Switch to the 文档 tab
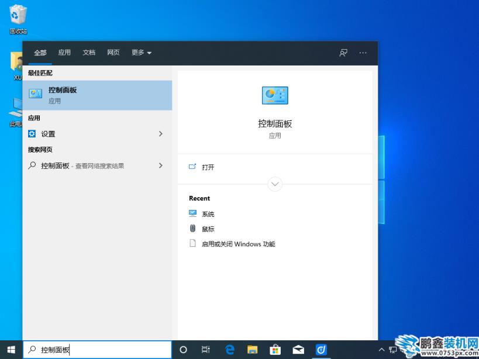The height and width of the screenshot is (359, 479). [89, 53]
